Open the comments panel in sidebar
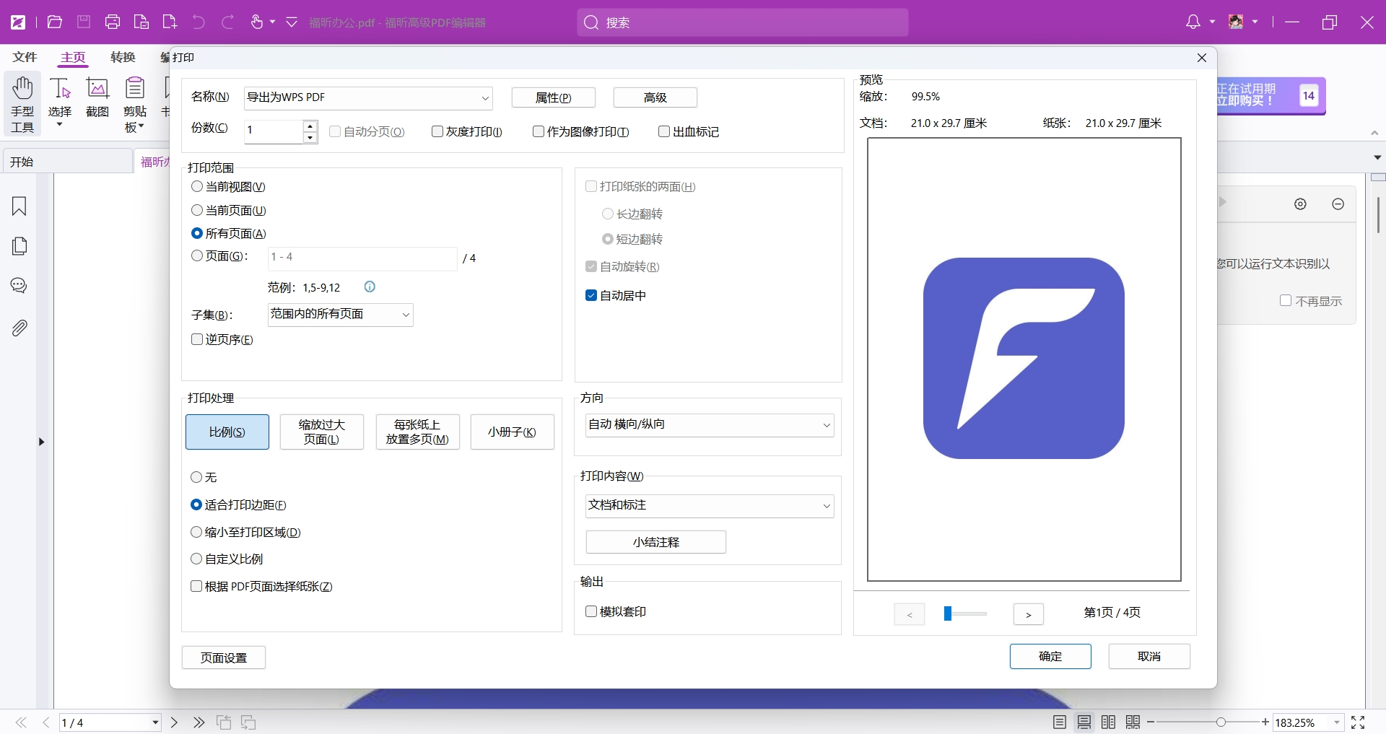1386x734 pixels. 19,286
